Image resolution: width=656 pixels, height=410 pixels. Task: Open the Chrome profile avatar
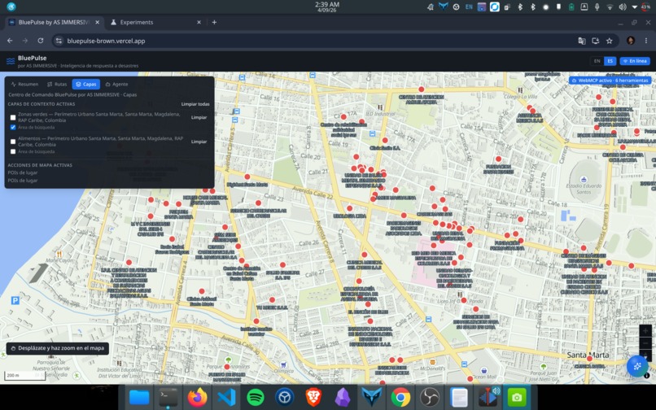click(631, 41)
